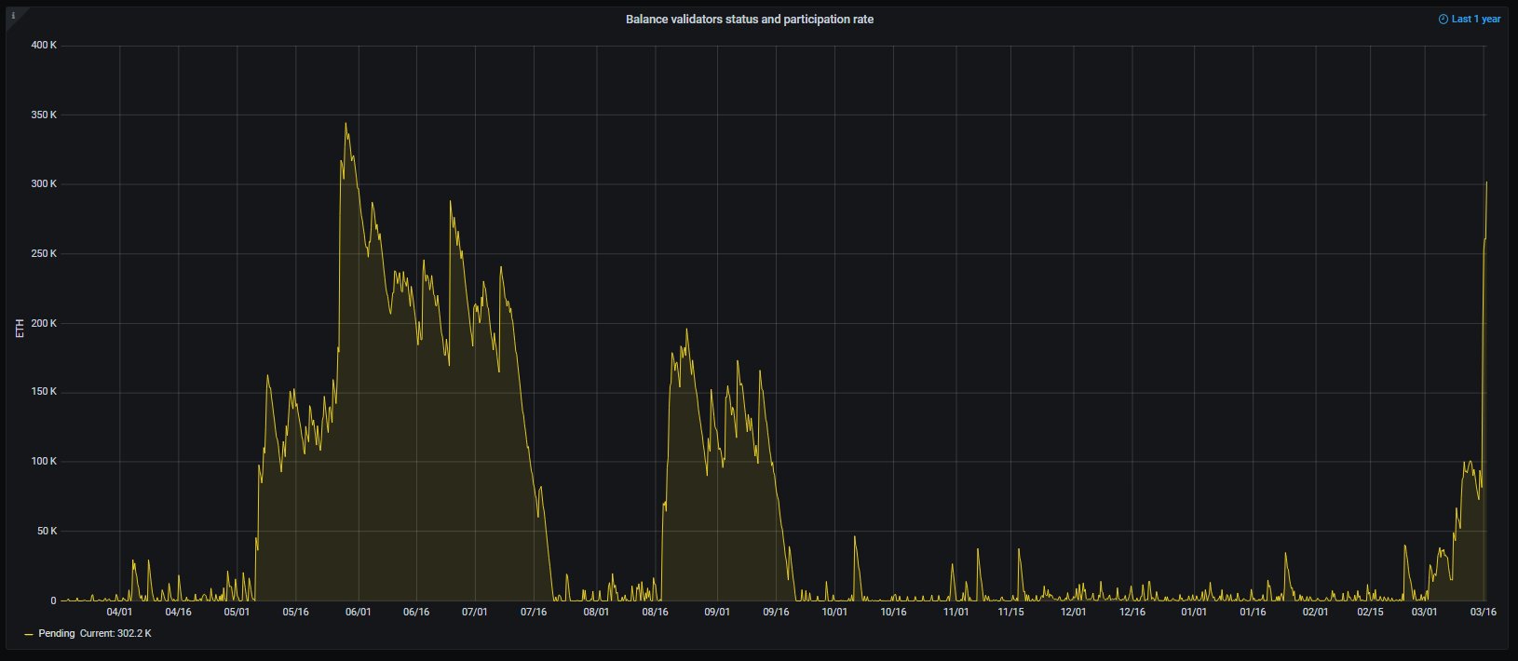Click the 'Last 1 year' time range label
Screen dimensions: 1518x661
1476,19
